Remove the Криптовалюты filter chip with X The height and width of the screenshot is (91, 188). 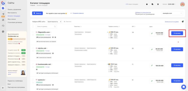tap(61, 22)
